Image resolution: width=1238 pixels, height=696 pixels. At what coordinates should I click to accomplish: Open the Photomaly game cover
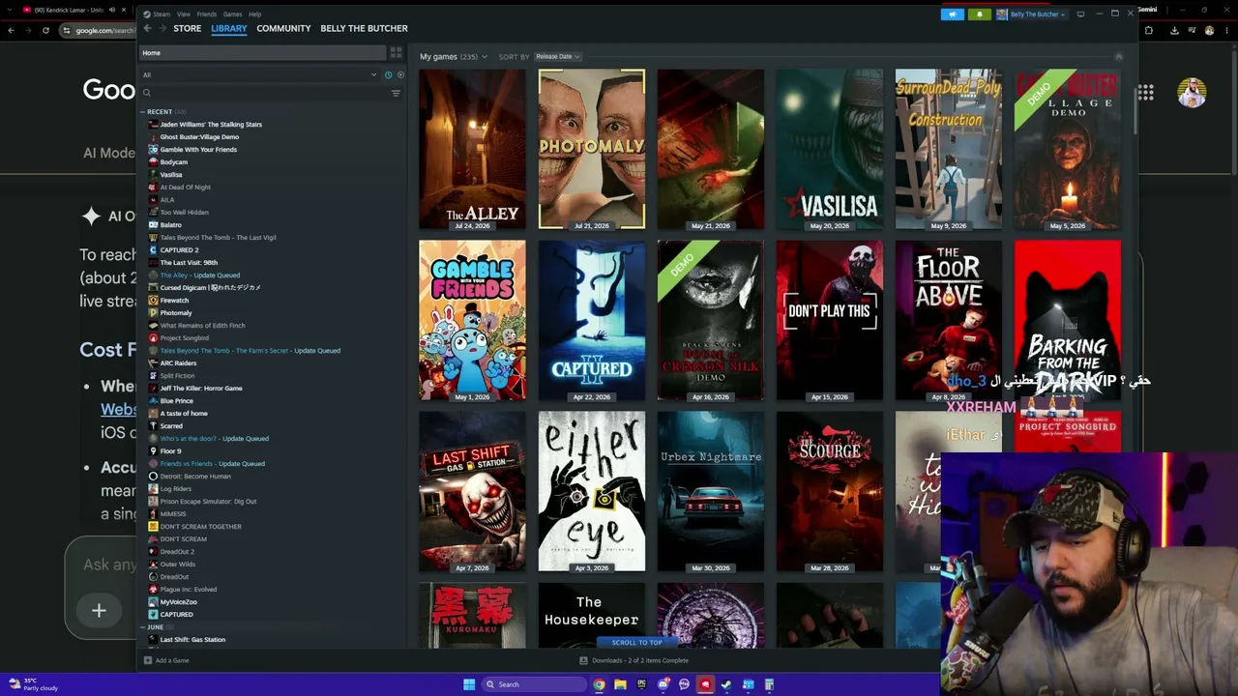(x=592, y=149)
